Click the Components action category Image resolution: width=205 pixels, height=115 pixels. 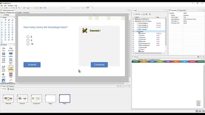click(201, 62)
